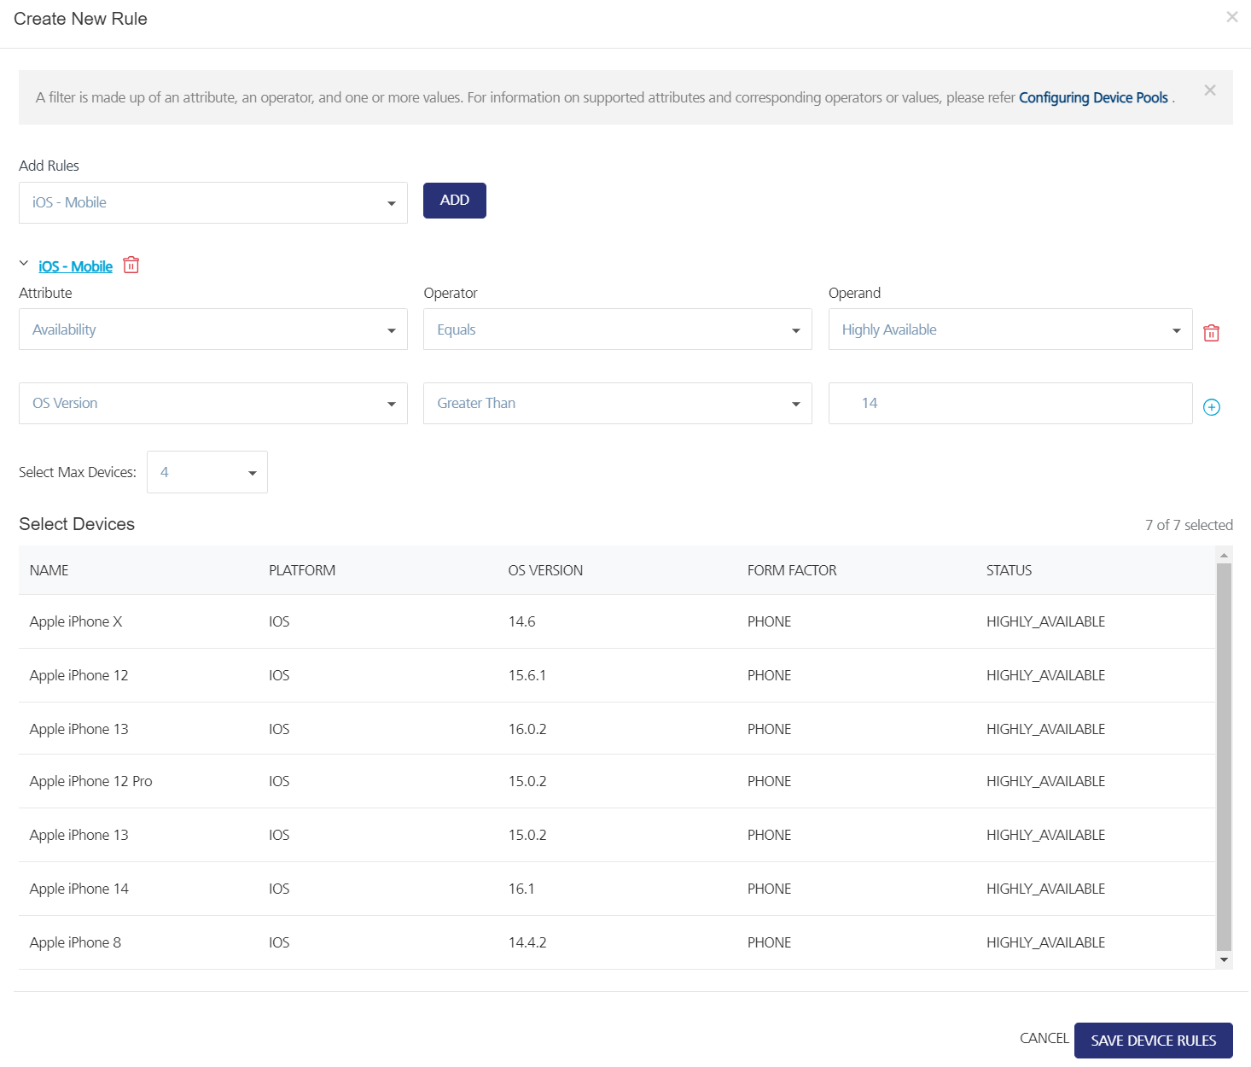Delete the iOS - Mobile rule via trash icon
Screen dimensions: 1251x1067
131,265
